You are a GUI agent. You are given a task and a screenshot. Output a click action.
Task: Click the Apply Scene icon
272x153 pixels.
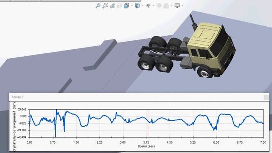166,6
